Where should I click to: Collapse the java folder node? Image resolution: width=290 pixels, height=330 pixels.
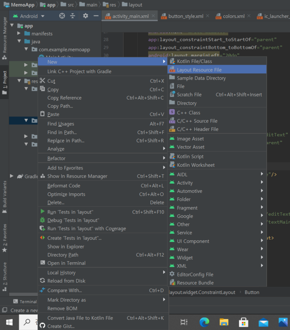(19, 41)
